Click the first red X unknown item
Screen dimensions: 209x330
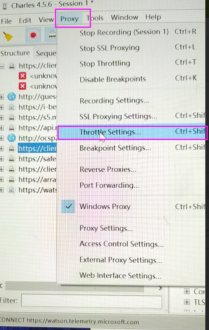click(x=23, y=76)
